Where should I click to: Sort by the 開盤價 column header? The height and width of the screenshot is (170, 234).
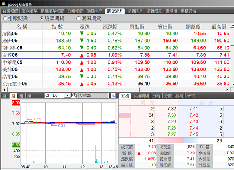[x=193, y=27]
